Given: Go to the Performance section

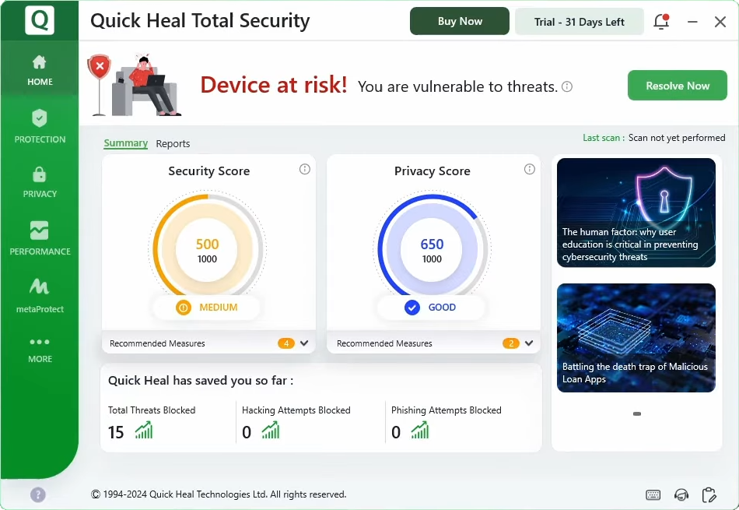Looking at the screenshot, I should [40, 238].
